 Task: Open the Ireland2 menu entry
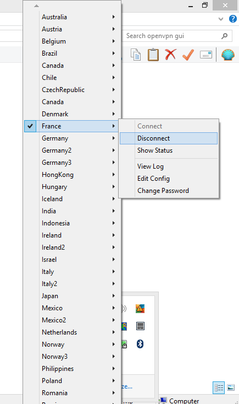(71, 247)
